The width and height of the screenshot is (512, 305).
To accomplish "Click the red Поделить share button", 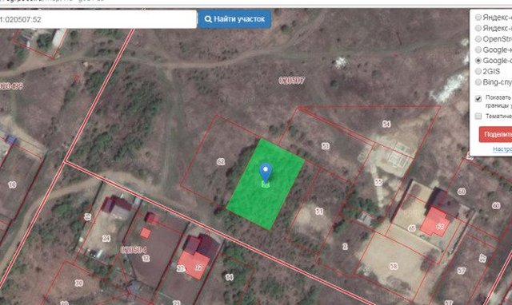I will point(496,134).
